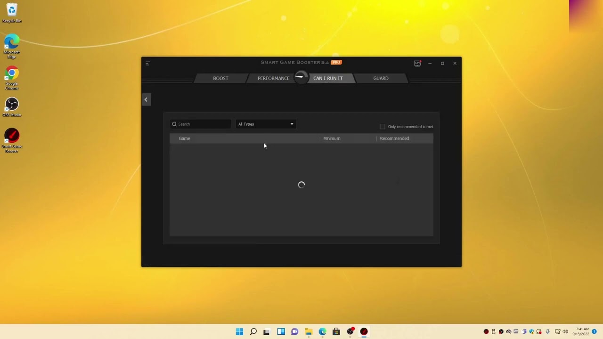Open the feedback icon in title bar

[417, 63]
